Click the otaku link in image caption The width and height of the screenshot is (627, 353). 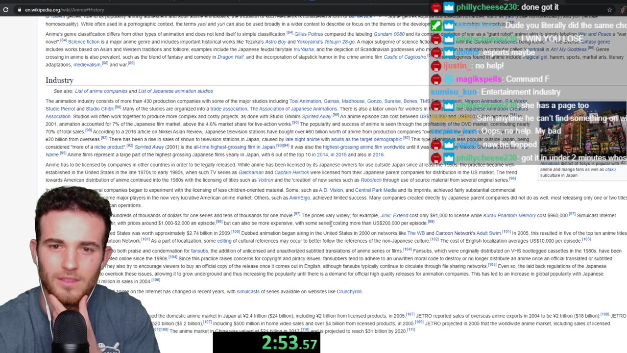[x=610, y=170]
